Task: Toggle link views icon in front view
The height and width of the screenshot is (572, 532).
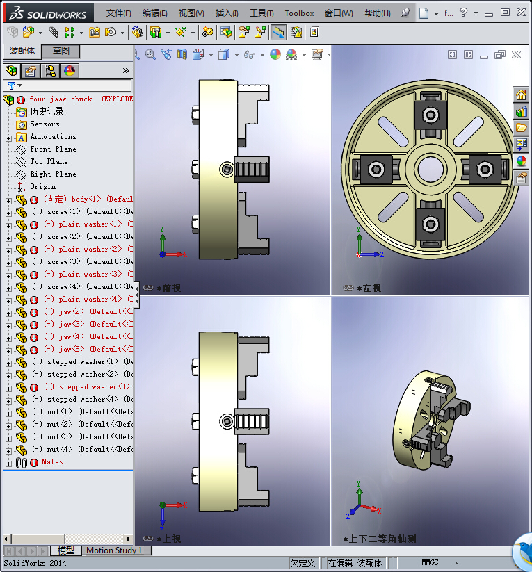Action: coord(149,288)
